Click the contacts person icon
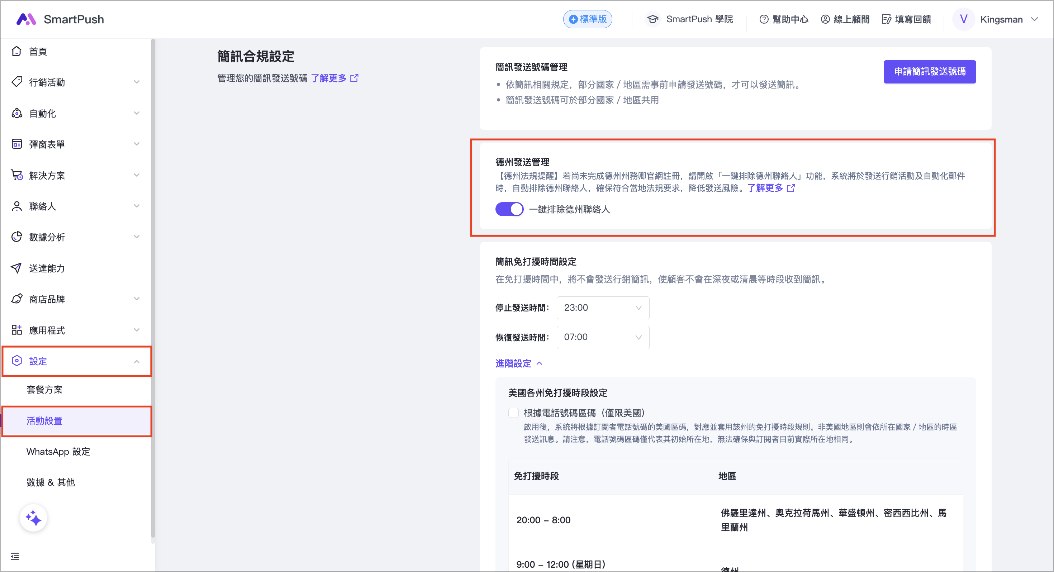 [16, 206]
